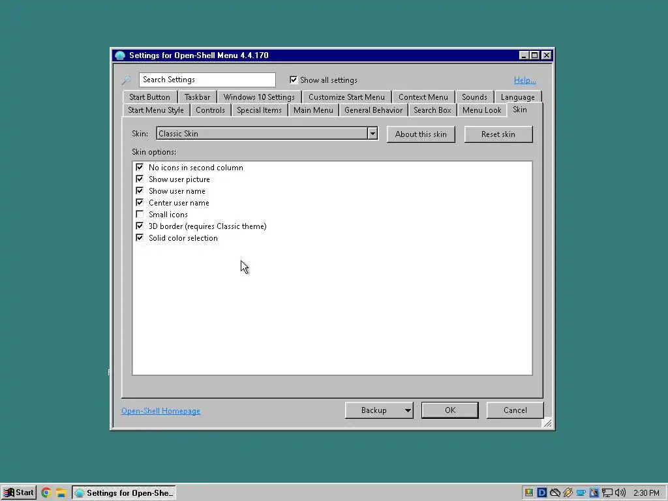Close the Open-Shell settings window
Screen dimensions: 668x501
tap(547, 55)
